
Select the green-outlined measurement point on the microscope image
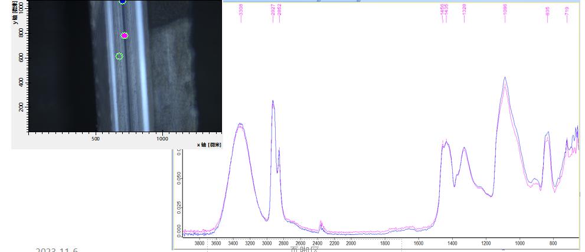(x=119, y=56)
